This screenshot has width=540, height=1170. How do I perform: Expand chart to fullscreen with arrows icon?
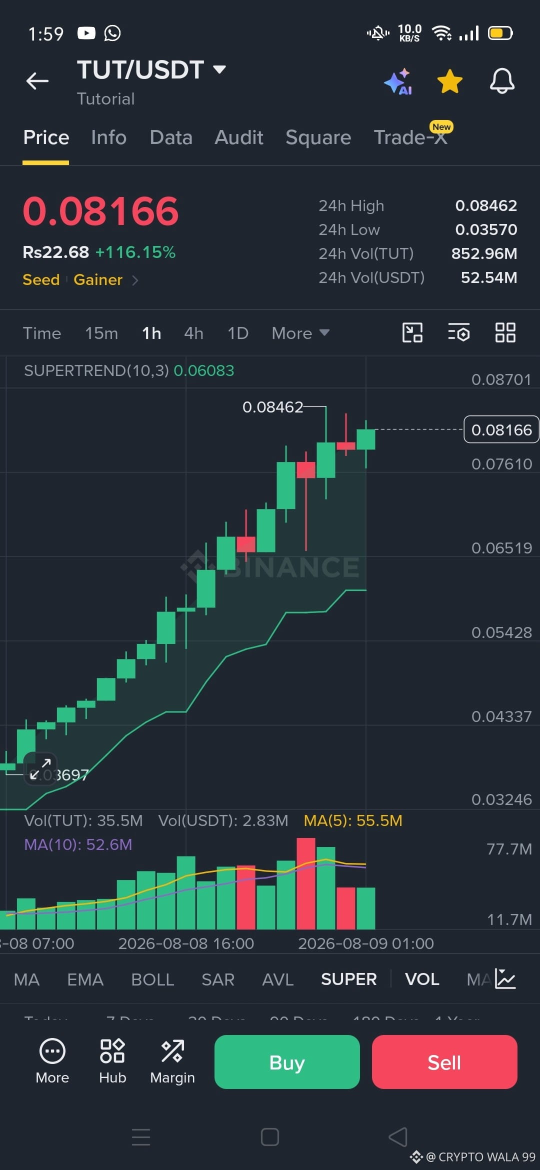coord(40,768)
